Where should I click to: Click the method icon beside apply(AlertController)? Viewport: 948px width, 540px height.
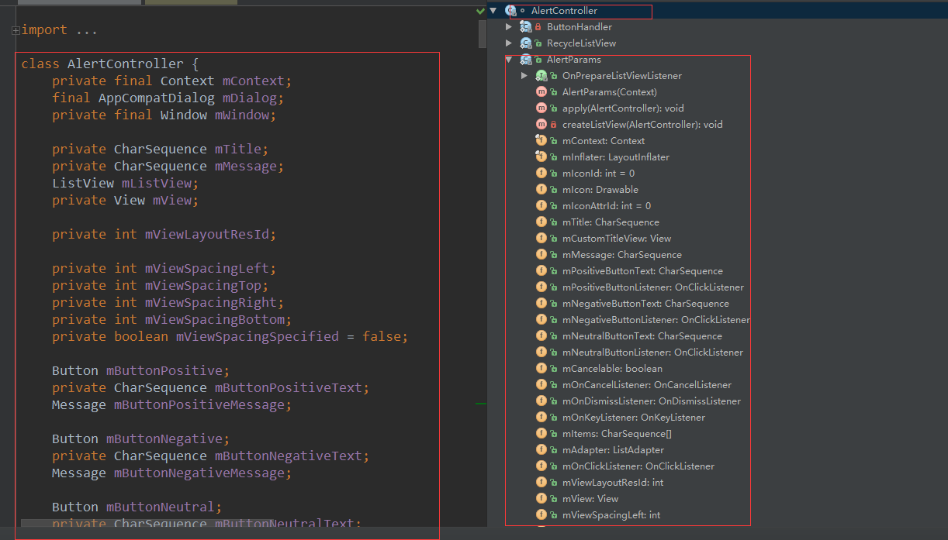point(541,108)
